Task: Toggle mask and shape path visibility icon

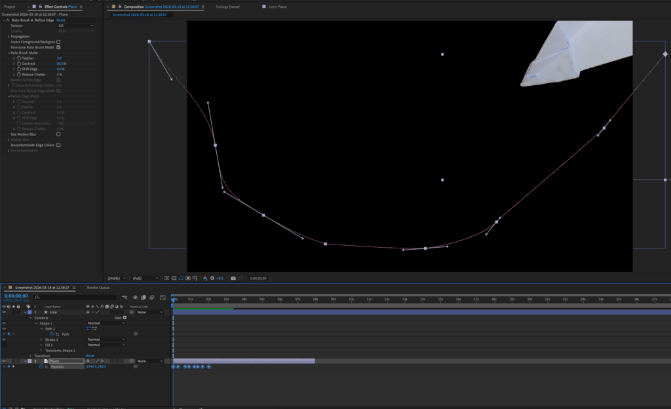Action: (x=181, y=278)
